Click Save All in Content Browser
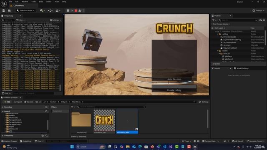This screenshot has width=267, height=150. pos(29,102)
